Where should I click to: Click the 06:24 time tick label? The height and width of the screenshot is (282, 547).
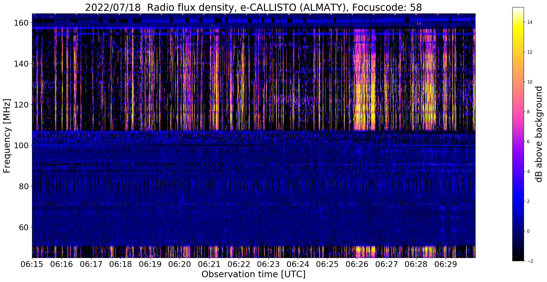coord(298,264)
